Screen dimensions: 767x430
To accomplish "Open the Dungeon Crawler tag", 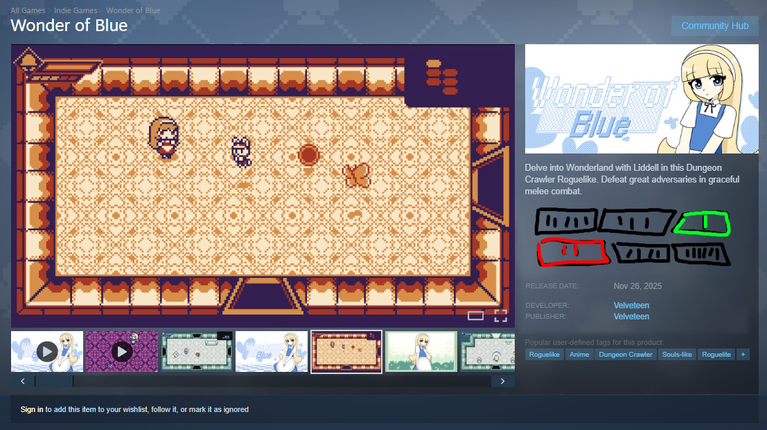I will [626, 355].
